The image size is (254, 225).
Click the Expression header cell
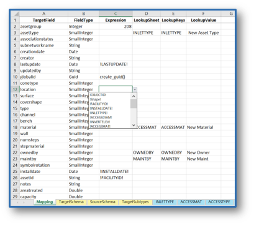point(116,20)
